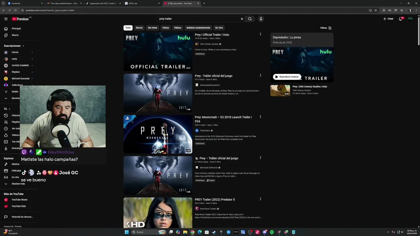The image size is (420, 236).
Task: Select the Sin mirar filter chip
Action: pos(152,28)
